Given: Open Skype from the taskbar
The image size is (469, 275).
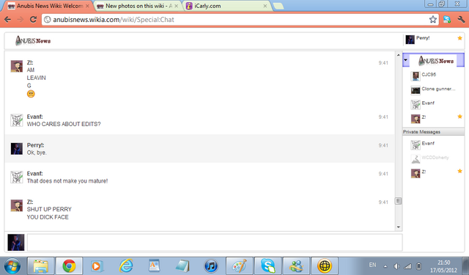Looking at the screenshot, I should click(268, 265).
